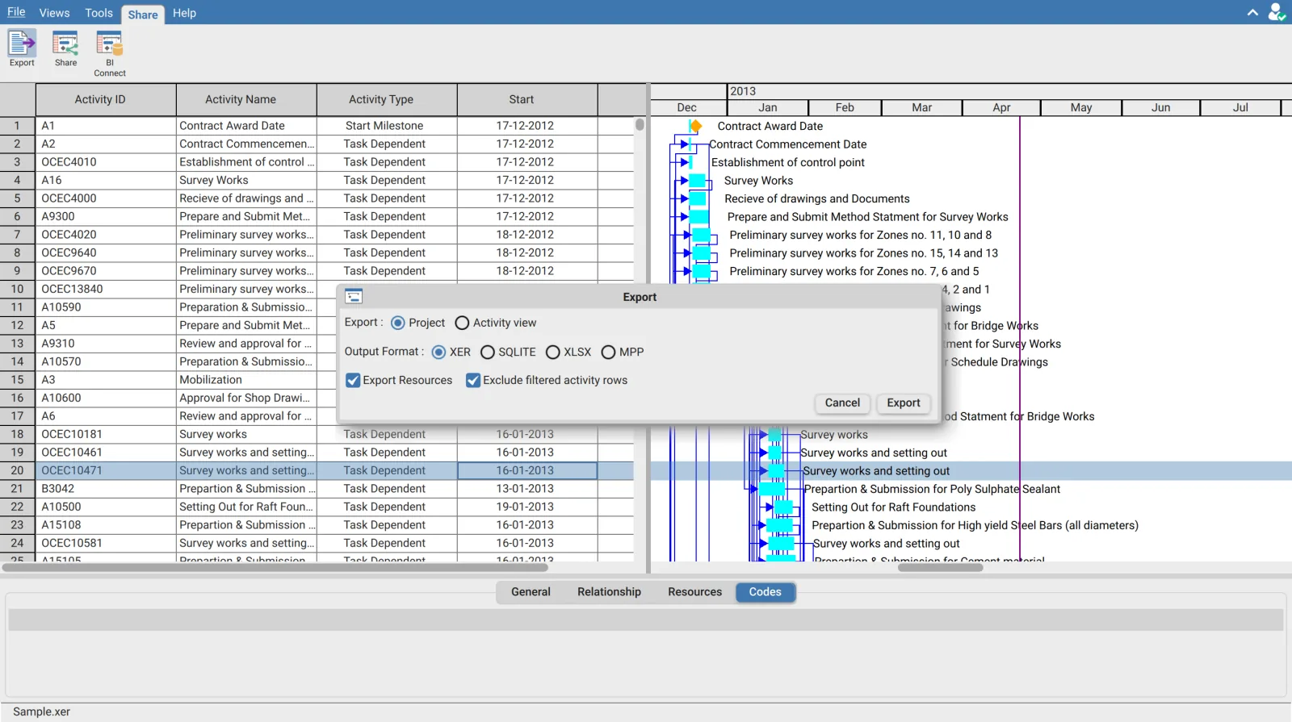Click the Share toolbar icon
1292x722 pixels.
[x=65, y=48]
